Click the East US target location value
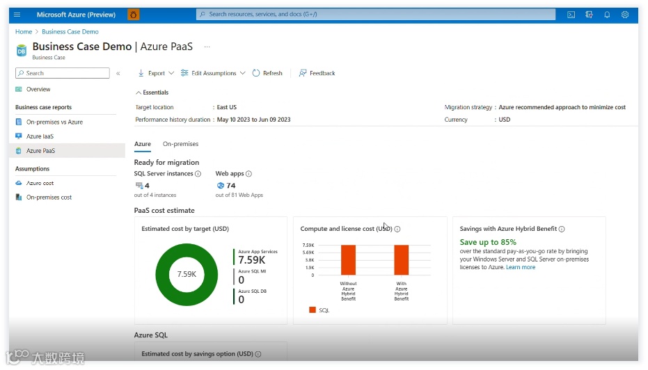 pyautogui.click(x=227, y=107)
